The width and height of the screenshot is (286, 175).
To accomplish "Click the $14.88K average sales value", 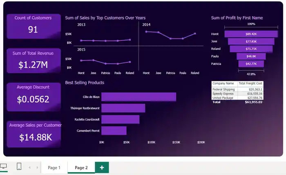I will coord(36,137).
